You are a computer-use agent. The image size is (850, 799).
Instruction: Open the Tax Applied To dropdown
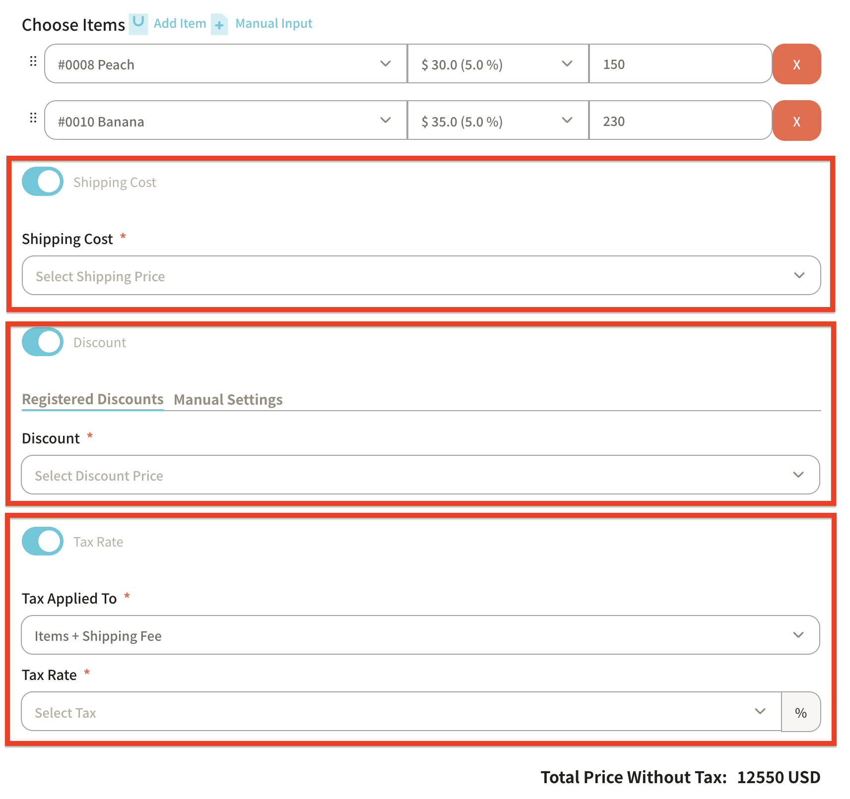point(420,635)
